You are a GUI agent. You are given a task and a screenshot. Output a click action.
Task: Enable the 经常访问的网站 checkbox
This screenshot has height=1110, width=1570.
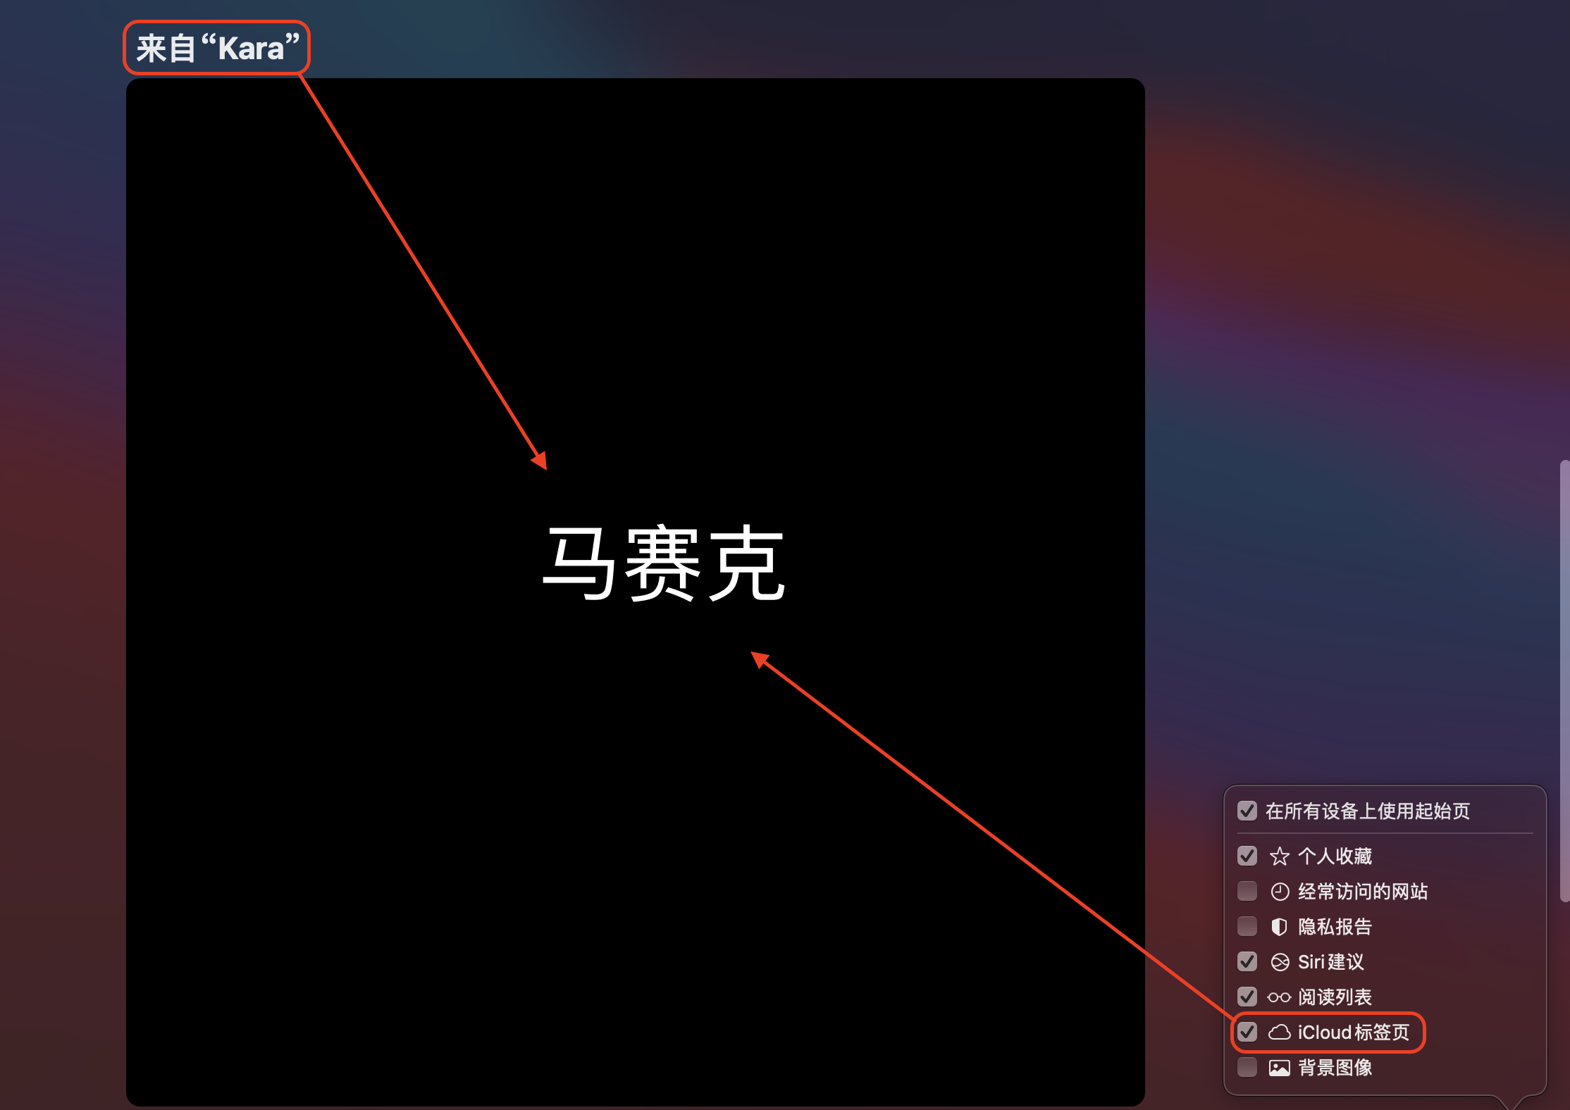1247,892
